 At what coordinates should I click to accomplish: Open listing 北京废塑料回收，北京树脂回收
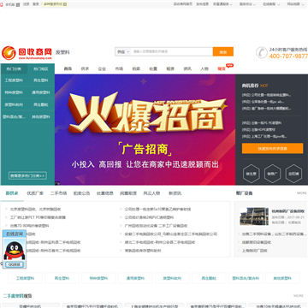click(x=36, y=209)
